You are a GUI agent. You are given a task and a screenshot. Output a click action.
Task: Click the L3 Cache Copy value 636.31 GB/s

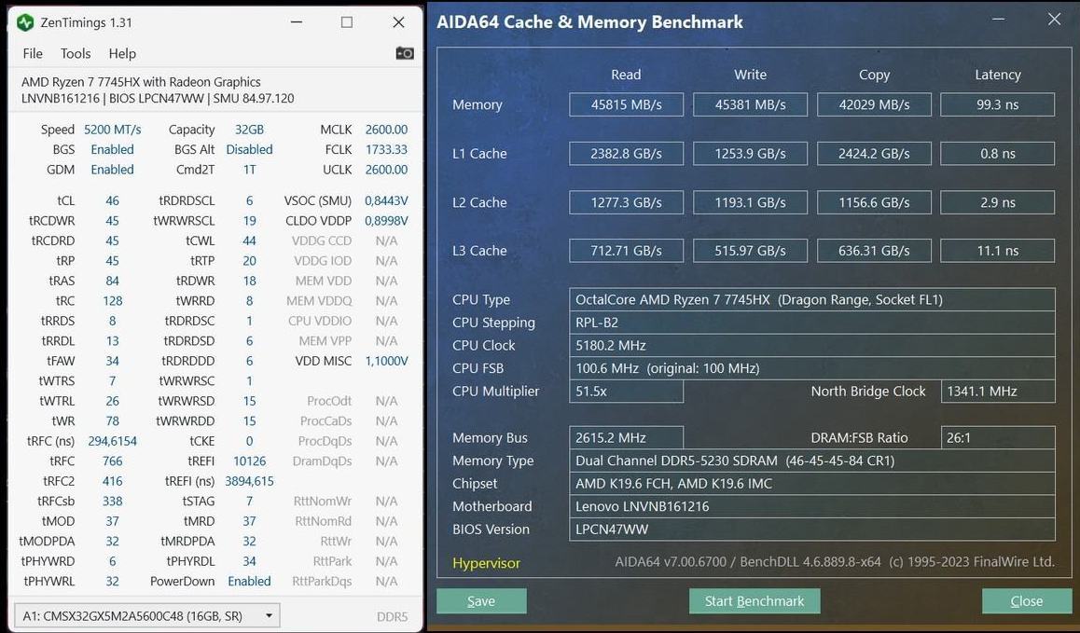(874, 251)
